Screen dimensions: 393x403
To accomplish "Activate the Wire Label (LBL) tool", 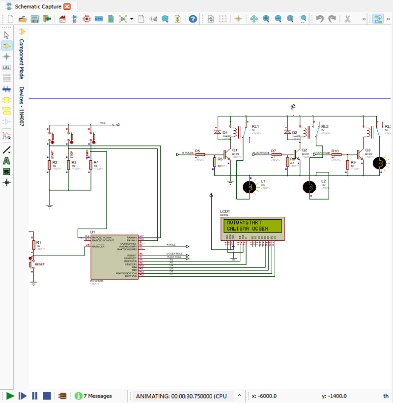I will click(x=6, y=68).
